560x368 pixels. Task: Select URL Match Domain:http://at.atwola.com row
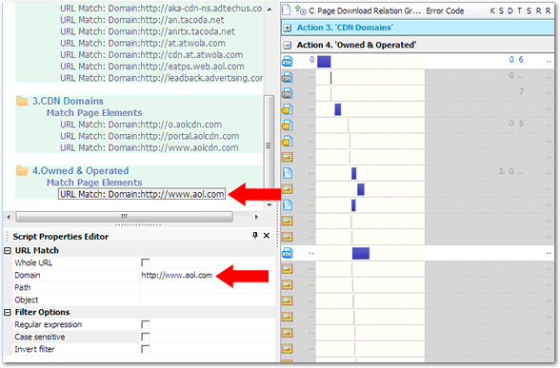tap(143, 43)
